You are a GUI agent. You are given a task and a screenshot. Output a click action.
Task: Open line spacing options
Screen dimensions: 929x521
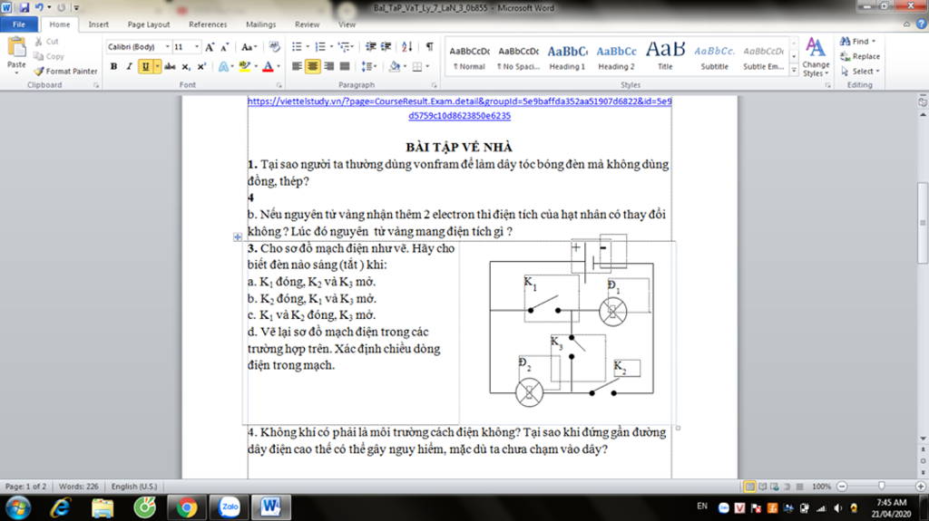pyautogui.click(x=367, y=66)
